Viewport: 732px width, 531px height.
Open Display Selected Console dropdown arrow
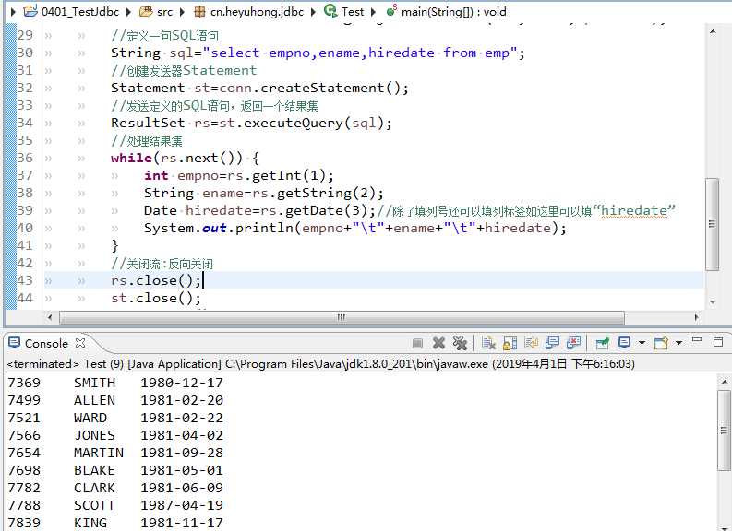(642, 343)
